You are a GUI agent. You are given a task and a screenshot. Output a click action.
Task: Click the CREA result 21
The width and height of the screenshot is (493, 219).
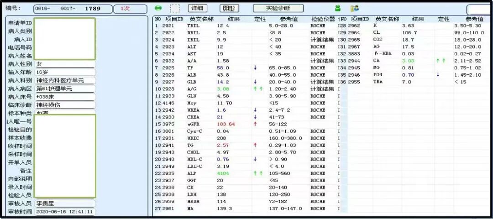(x=220, y=117)
